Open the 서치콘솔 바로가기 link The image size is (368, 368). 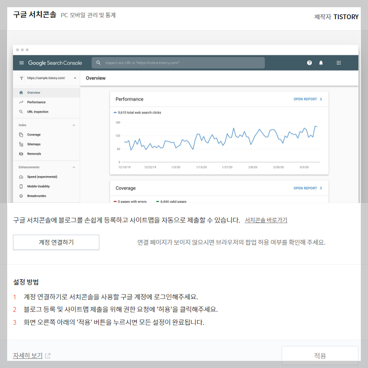[x=266, y=220]
